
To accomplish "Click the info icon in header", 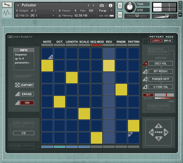I will click(x=110, y=5).
